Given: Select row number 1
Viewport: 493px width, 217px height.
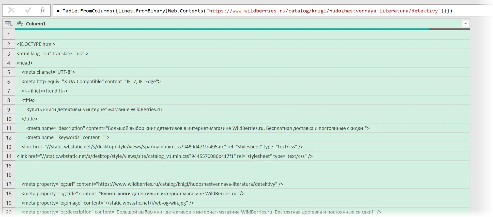Looking at the screenshot, I should [x=9, y=35].
